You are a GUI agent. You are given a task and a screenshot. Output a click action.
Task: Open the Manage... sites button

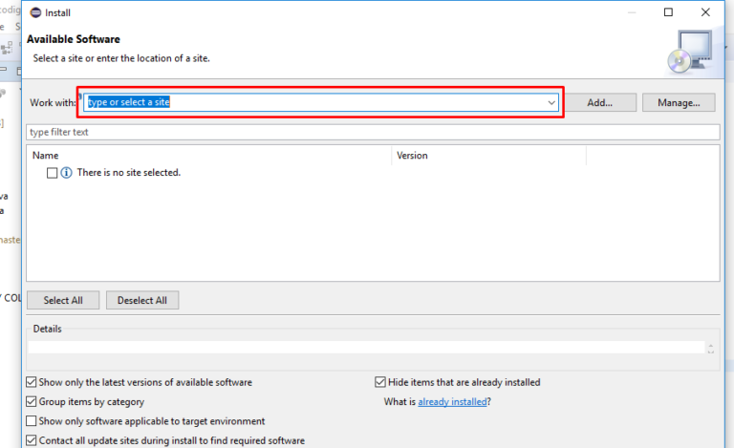pos(679,102)
